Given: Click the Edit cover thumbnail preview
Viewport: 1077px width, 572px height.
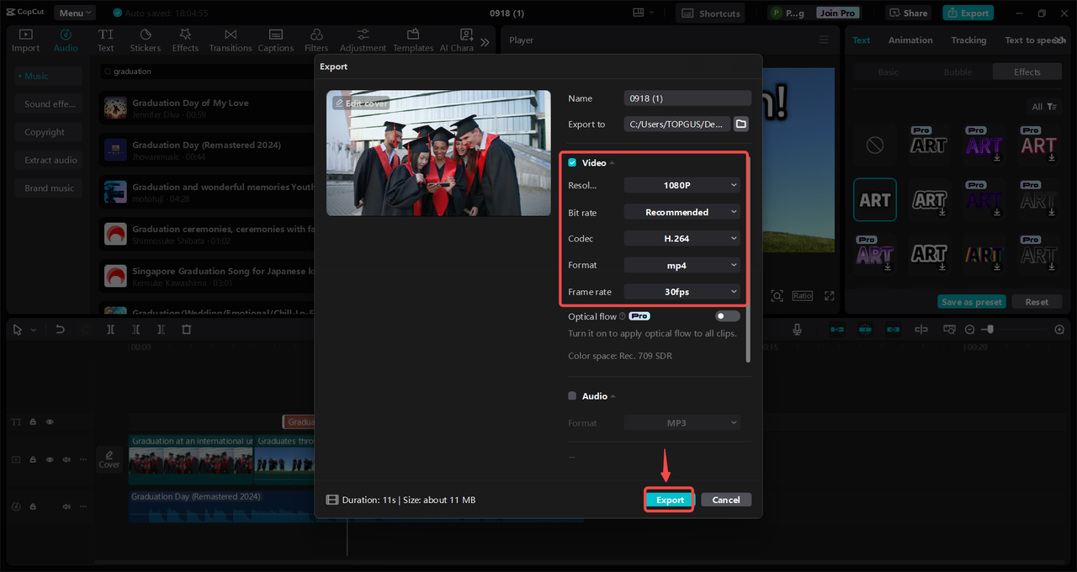Looking at the screenshot, I should coord(438,153).
